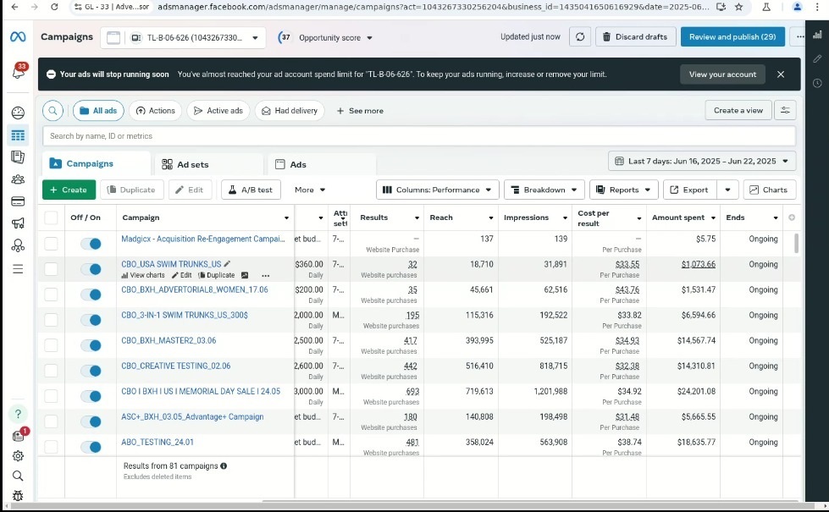
Task: Click the refresh data icon button
Action: 580,37
